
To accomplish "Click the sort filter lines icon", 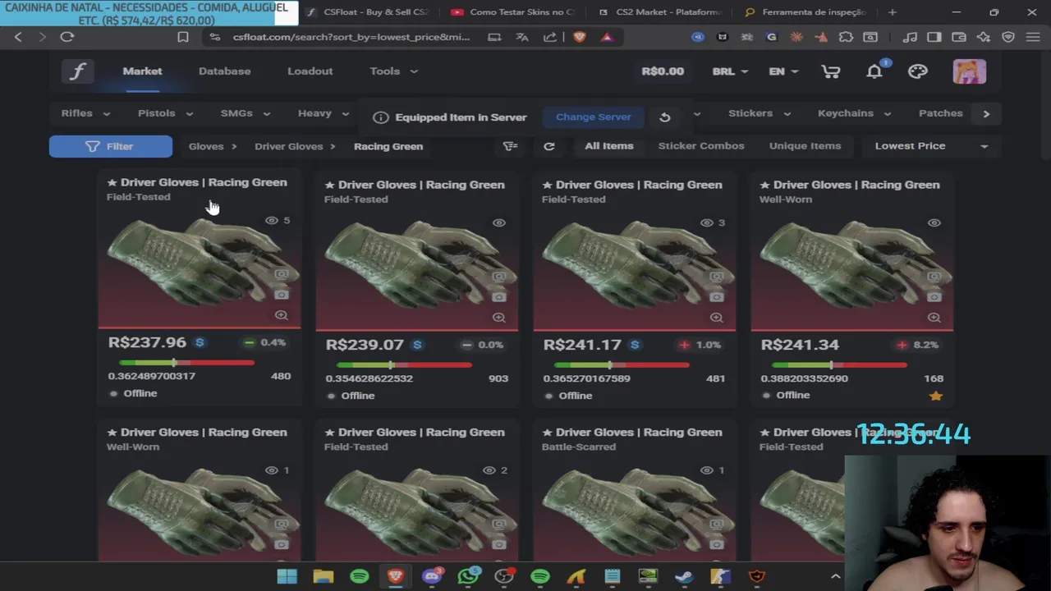I will (x=510, y=146).
